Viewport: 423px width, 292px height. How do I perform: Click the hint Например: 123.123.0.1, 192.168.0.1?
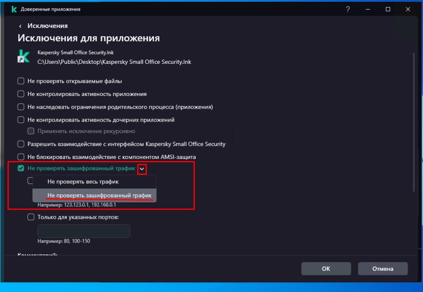point(77,205)
